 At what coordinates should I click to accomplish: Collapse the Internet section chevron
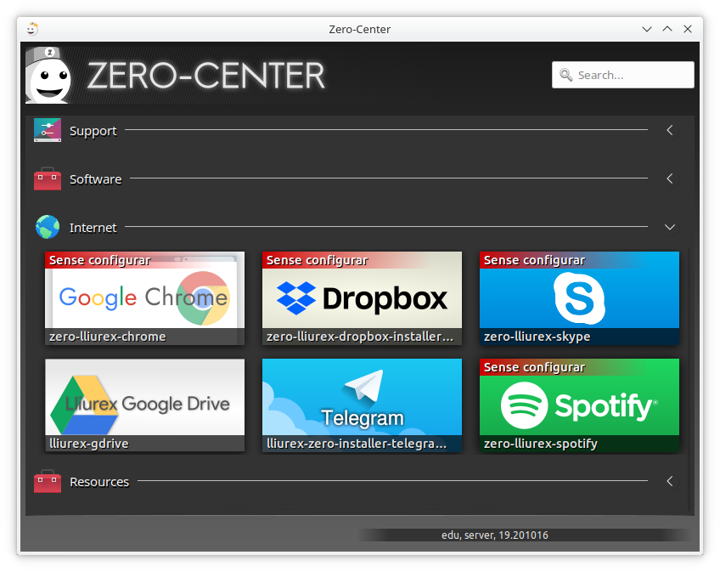[x=670, y=227]
